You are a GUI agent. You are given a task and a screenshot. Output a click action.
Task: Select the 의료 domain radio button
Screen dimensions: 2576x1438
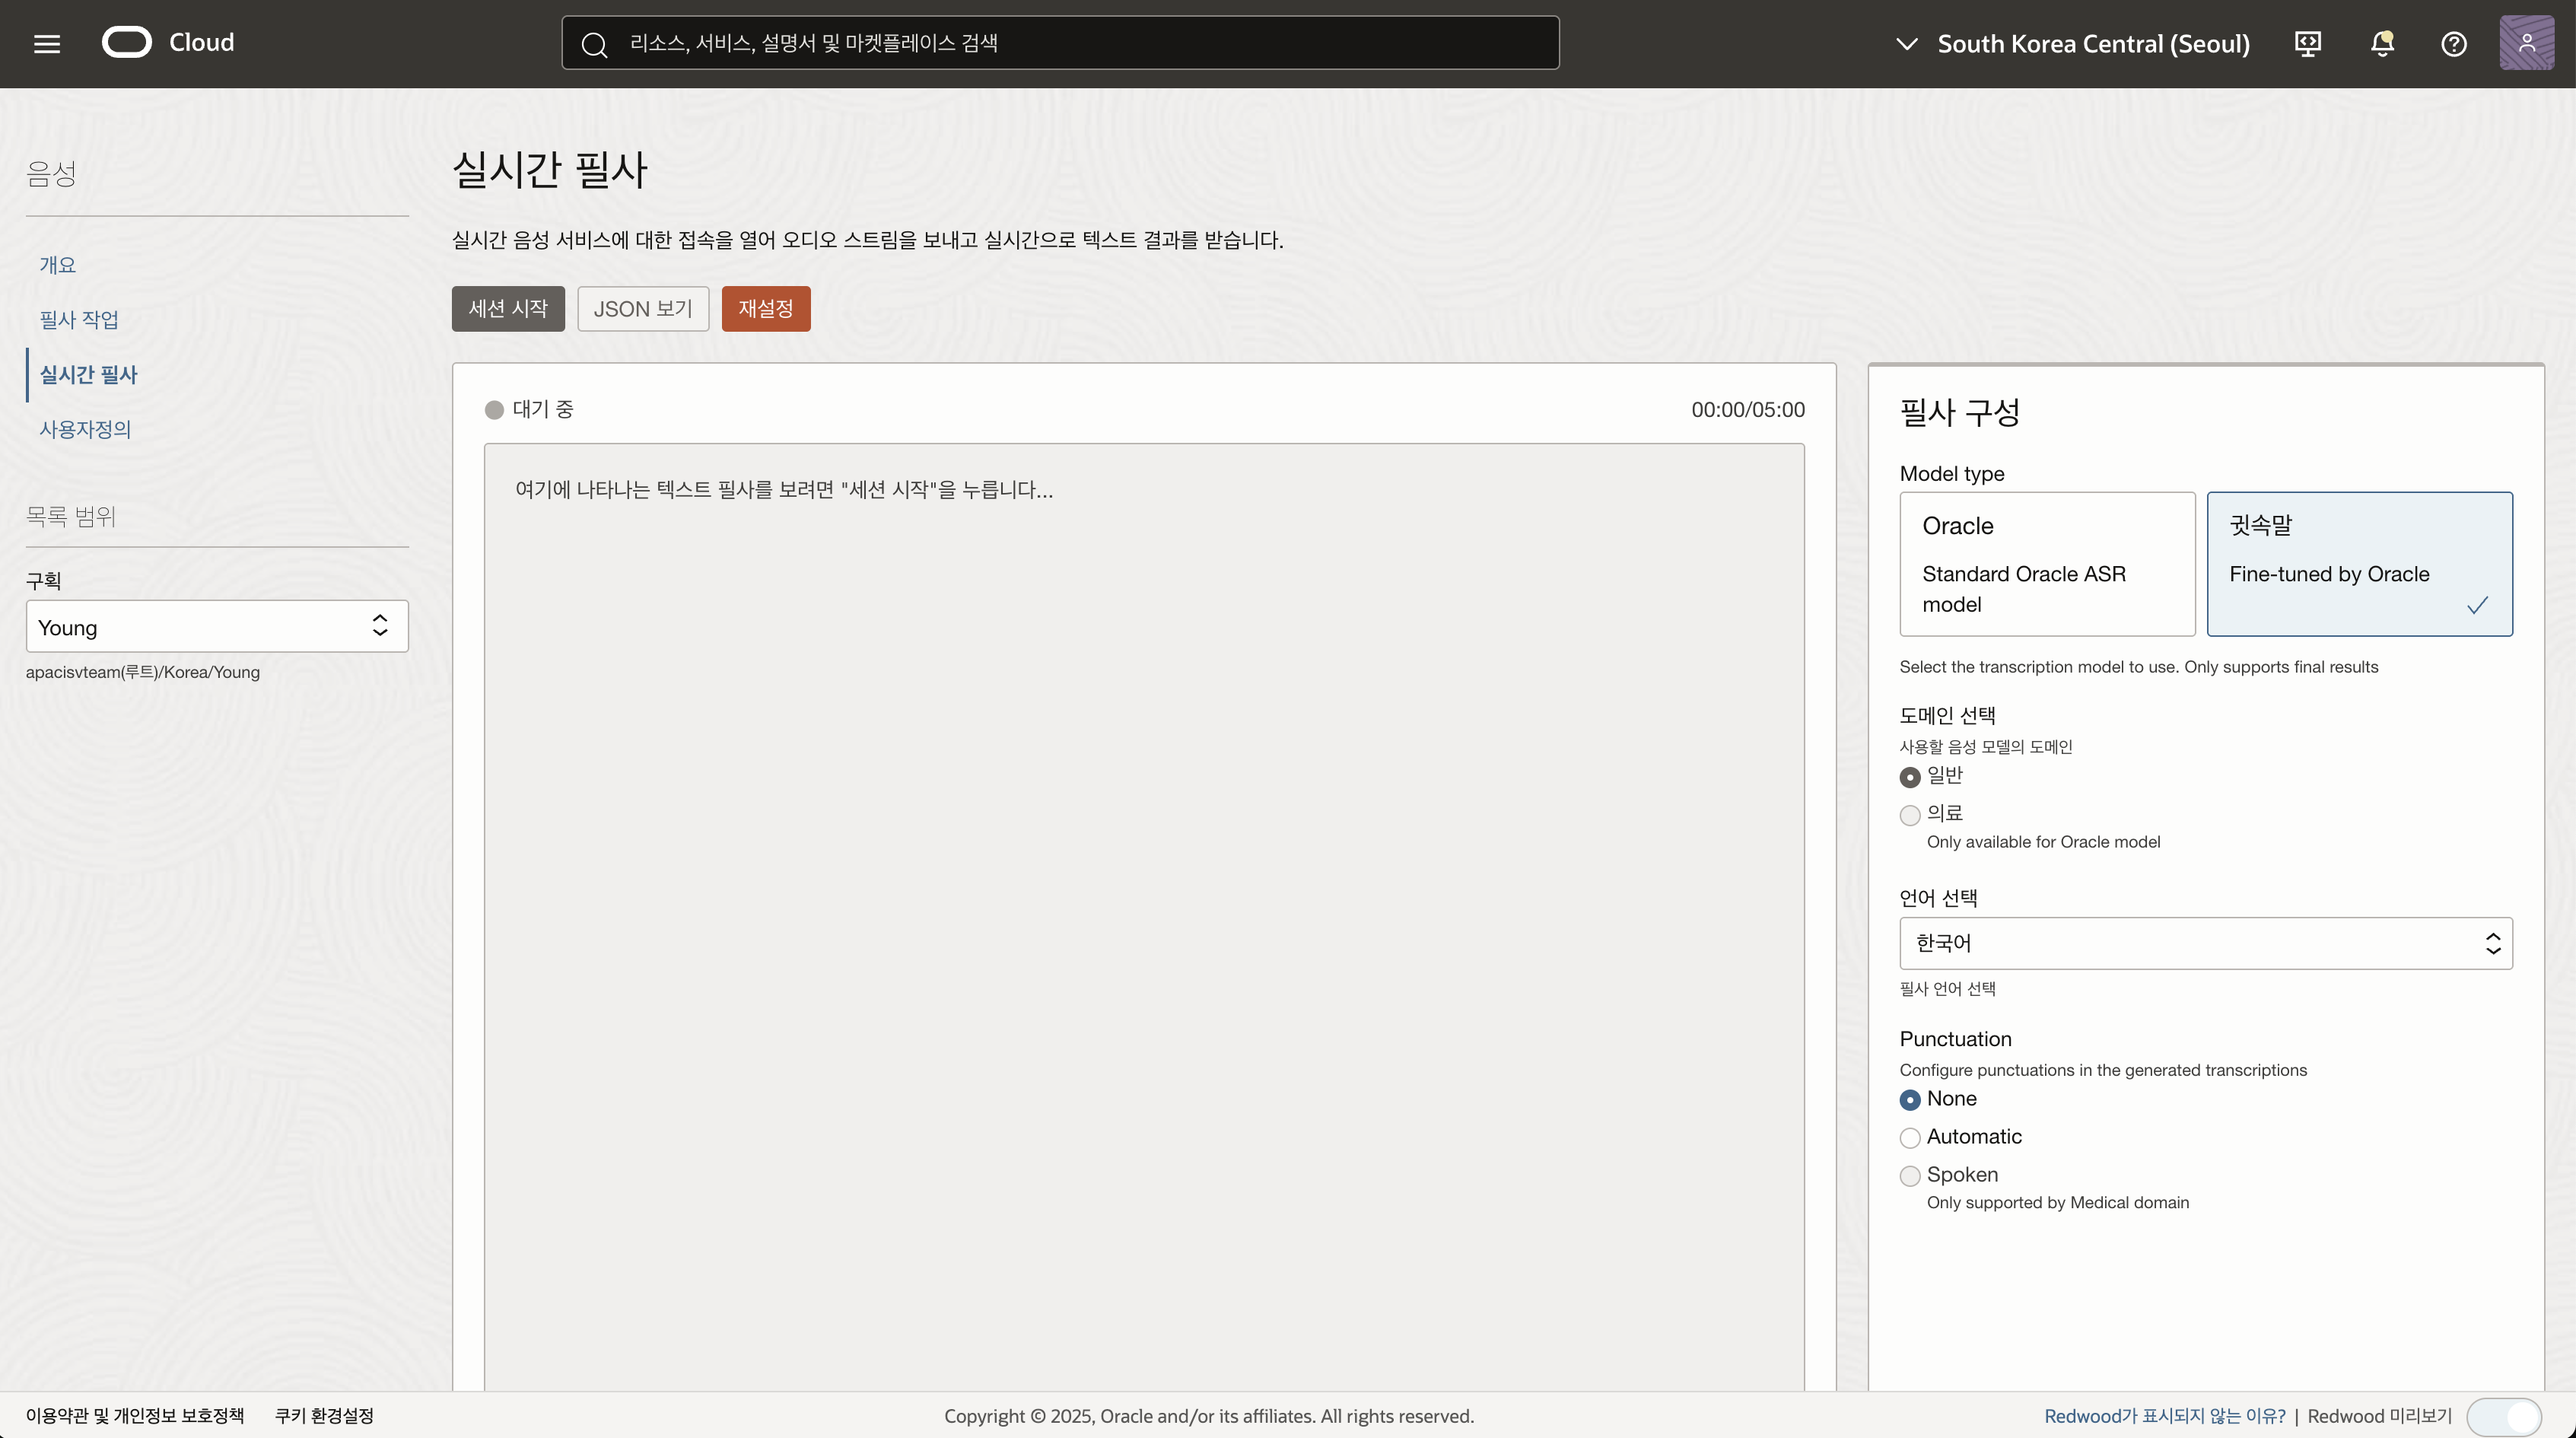coord(1910,815)
